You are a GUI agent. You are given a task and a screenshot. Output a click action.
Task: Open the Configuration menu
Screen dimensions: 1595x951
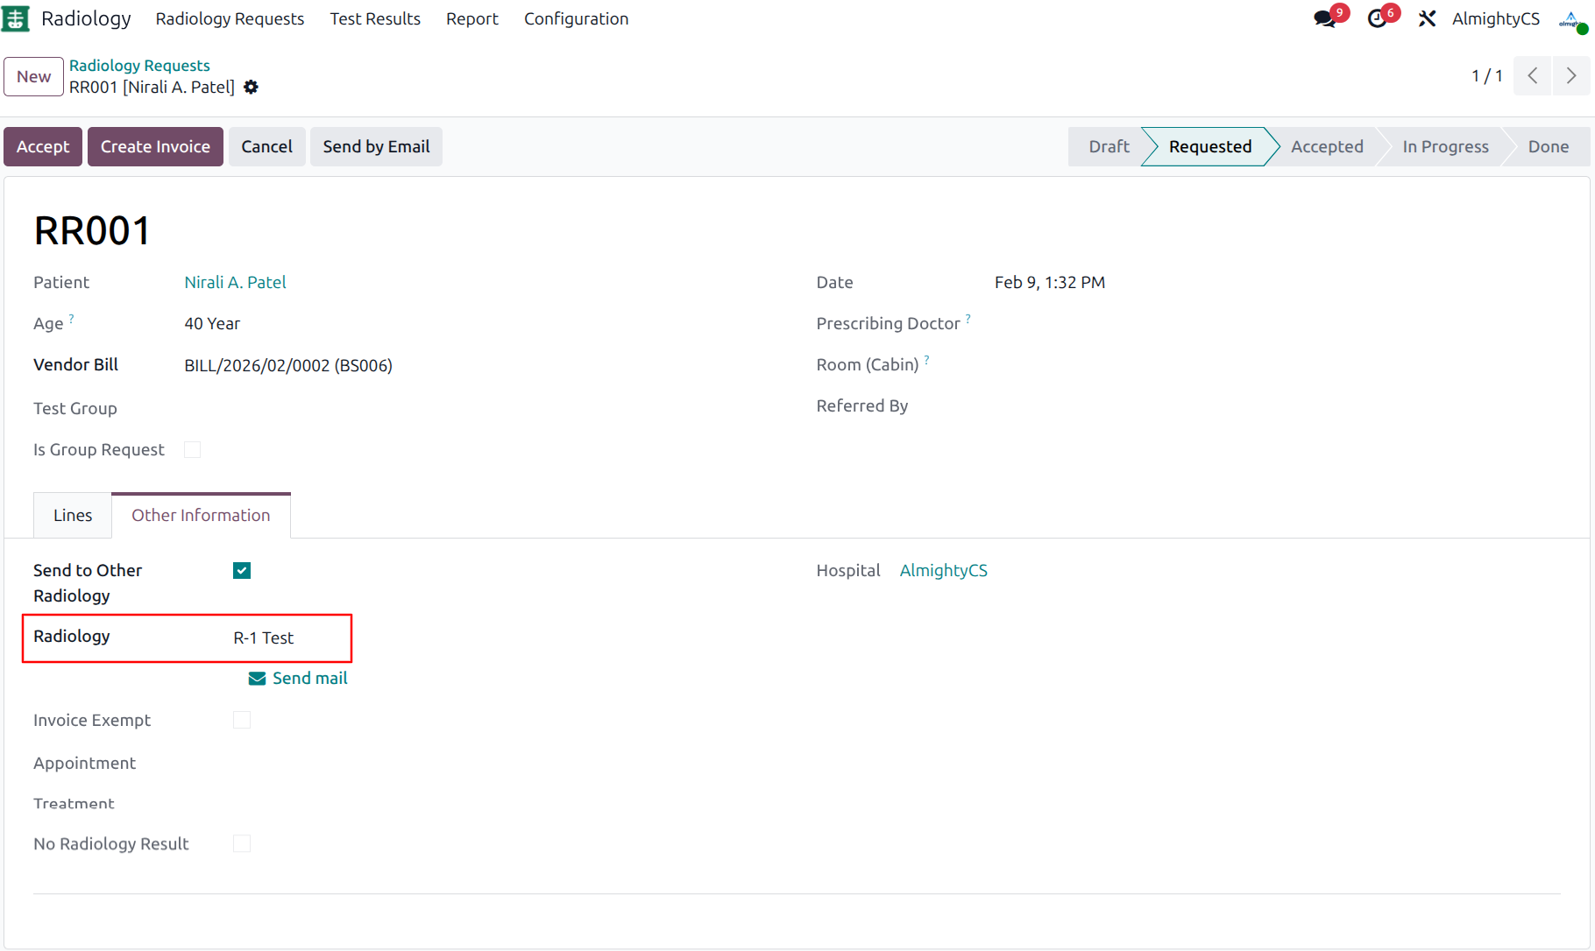point(576,18)
